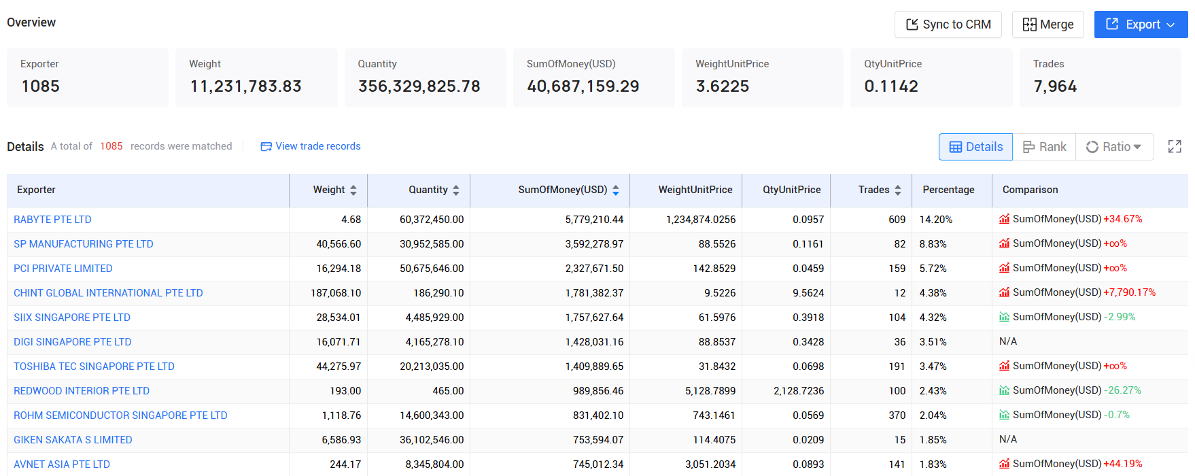Screen dimensions: 1195x476
Task: Open ROHM SEMICONDUCTOR SINGAPORE PTE LTD
Action: 120,415
